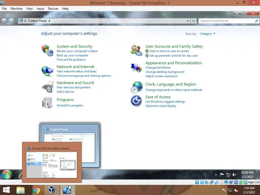Click Review your computer's status link

77,51
